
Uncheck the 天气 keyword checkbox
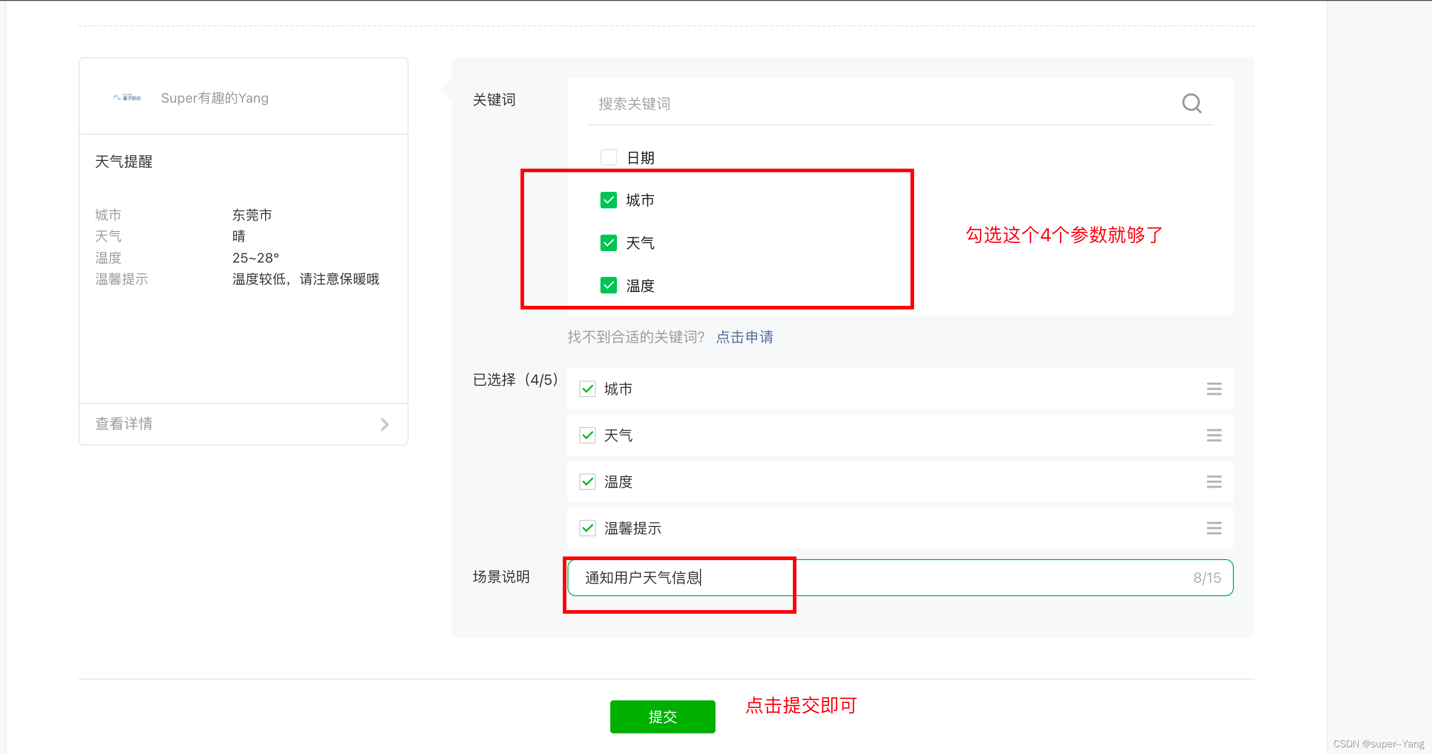coord(608,243)
